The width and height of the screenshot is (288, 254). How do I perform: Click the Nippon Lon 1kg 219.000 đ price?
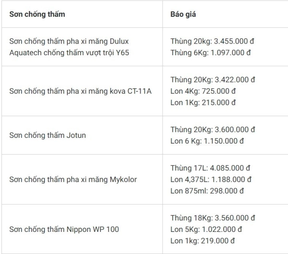coord(203,241)
